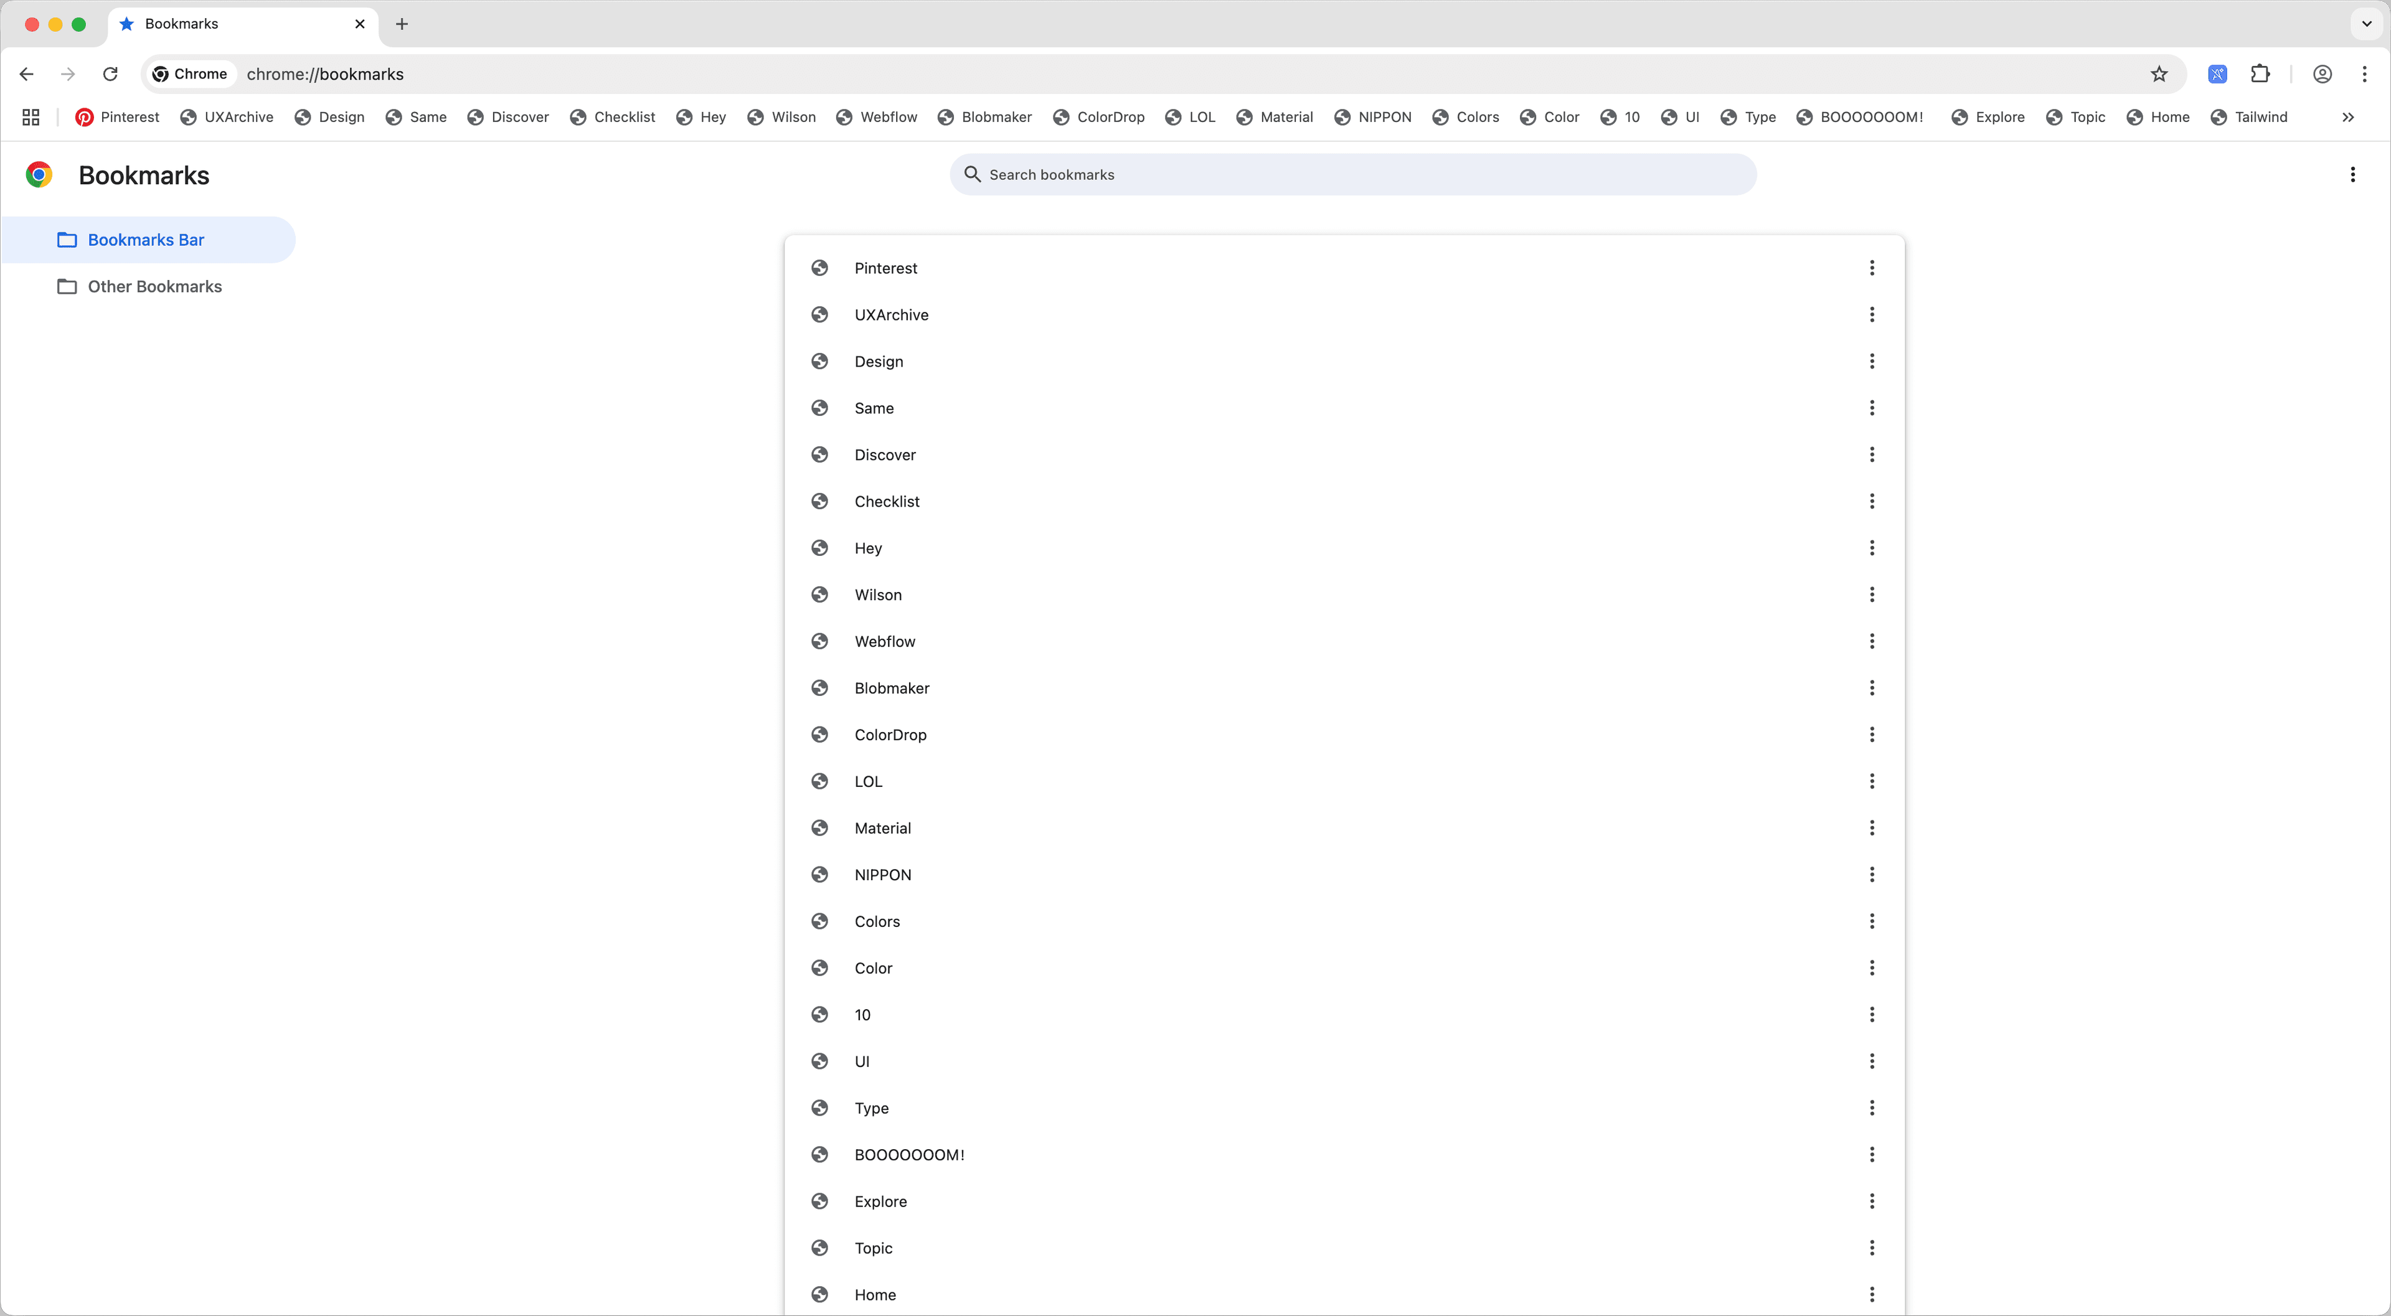Open the Chrome profile avatar icon
This screenshot has width=2391, height=1316.
(2323, 74)
